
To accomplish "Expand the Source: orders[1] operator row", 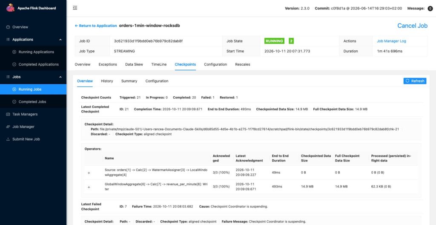I will coord(89,173).
